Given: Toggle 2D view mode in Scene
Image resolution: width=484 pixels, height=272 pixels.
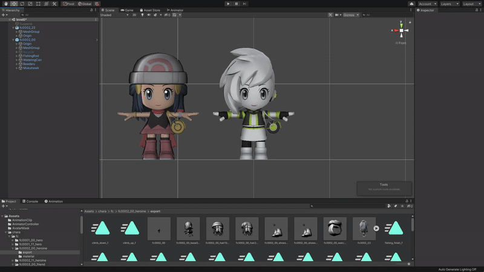Looking at the screenshot, I should click(134, 15).
